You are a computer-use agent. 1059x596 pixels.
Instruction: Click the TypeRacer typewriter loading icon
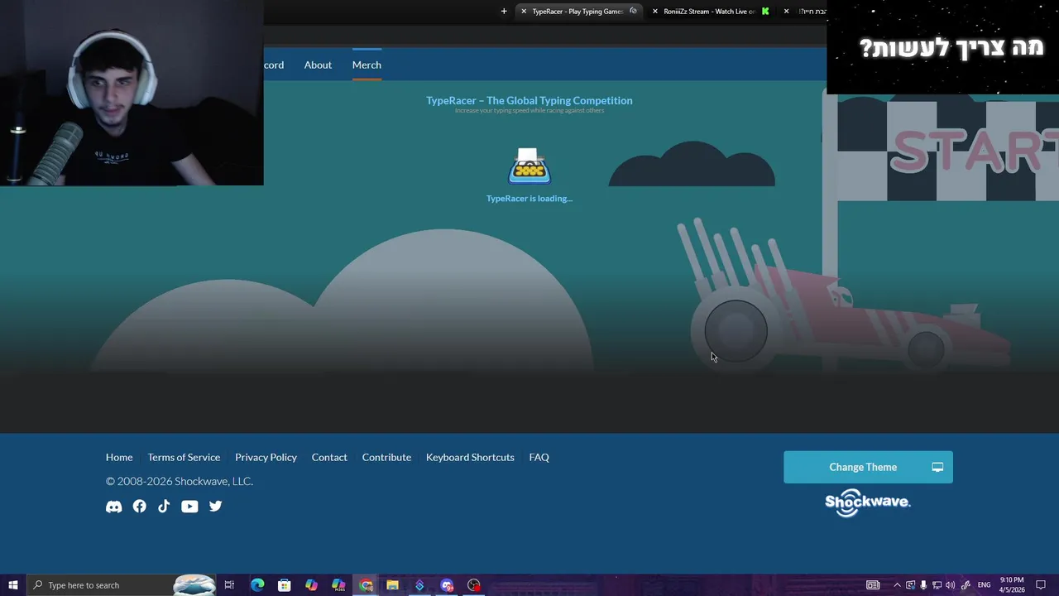coord(529,166)
